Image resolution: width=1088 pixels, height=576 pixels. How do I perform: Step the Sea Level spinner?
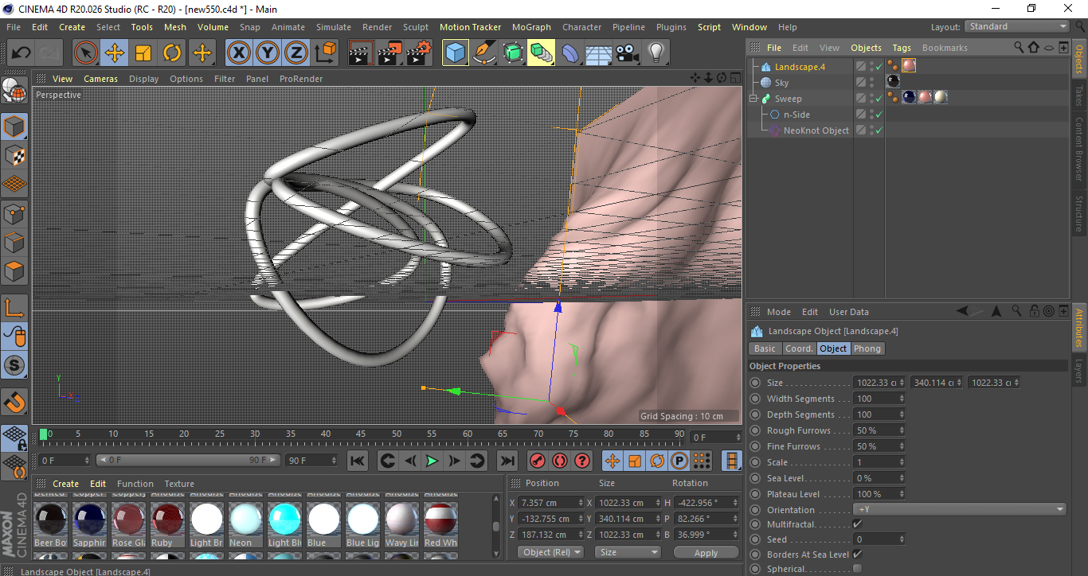[x=902, y=478]
